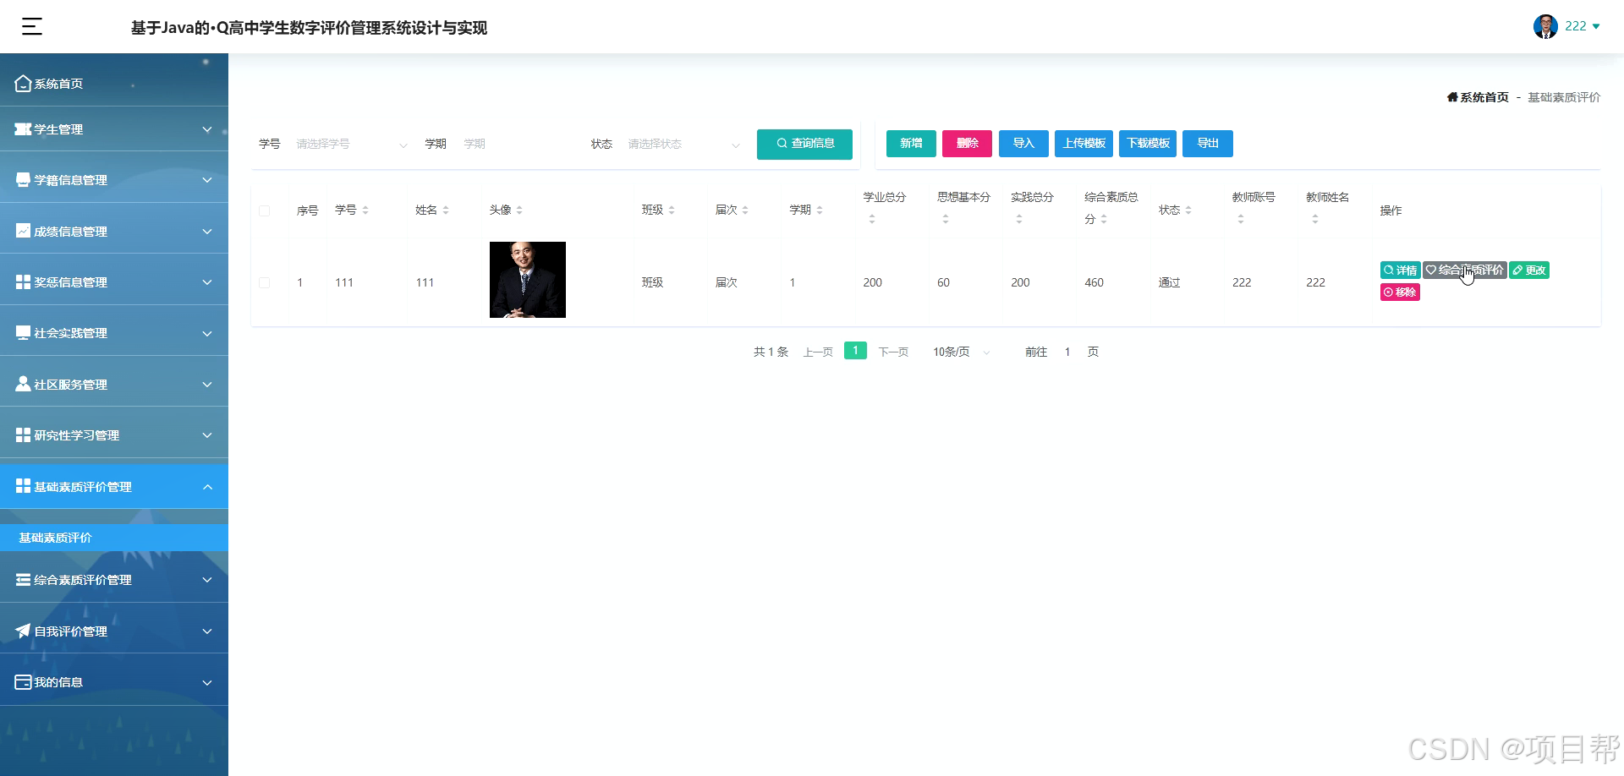
Task: Click the 社会实践管理 monitor icon
Action: point(24,333)
